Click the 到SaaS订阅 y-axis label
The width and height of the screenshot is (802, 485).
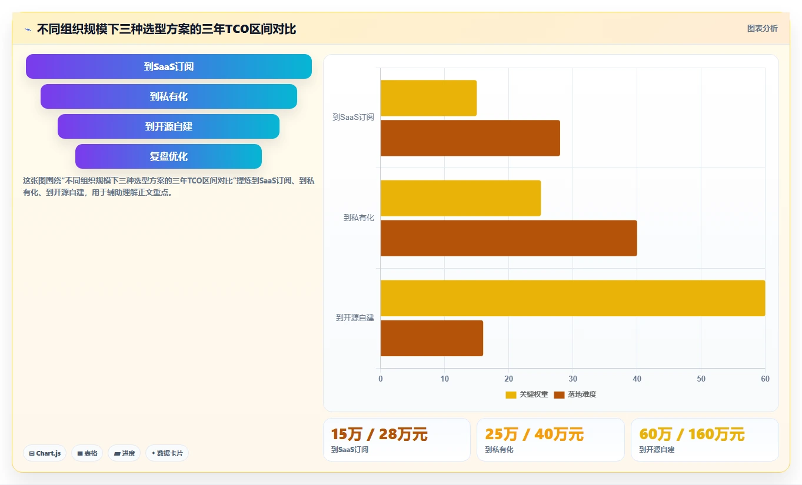click(353, 118)
